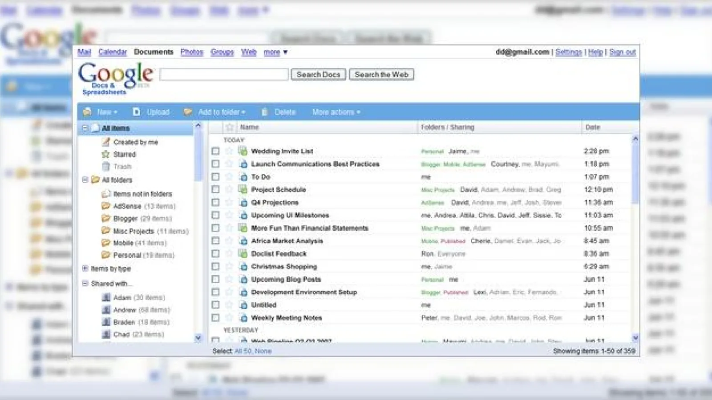
Task: Click the Delete trash icon in toolbar
Action: coord(265,112)
